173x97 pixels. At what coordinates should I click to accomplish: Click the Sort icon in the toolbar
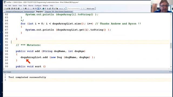pyautogui.click(x=48, y=9)
